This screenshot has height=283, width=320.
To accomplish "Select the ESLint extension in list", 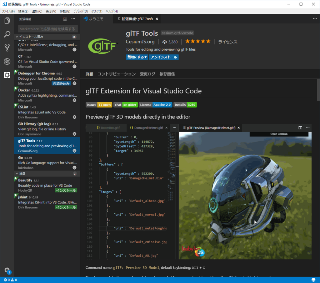I will (x=47, y=112).
